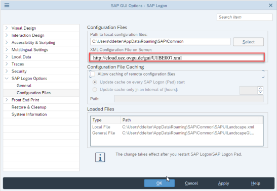This screenshot has height=191, width=277.
Task: Click the Apply button
Action: (x=223, y=183)
